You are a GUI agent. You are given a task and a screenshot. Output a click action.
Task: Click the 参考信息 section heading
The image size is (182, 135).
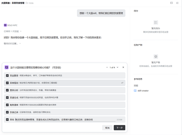(138, 79)
